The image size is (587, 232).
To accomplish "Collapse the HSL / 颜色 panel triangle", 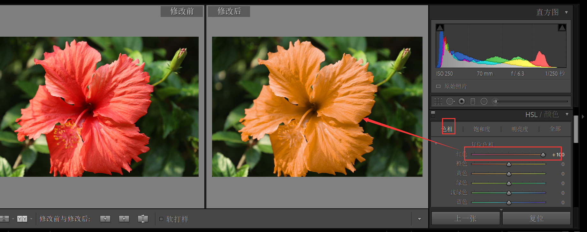I will [x=567, y=114].
